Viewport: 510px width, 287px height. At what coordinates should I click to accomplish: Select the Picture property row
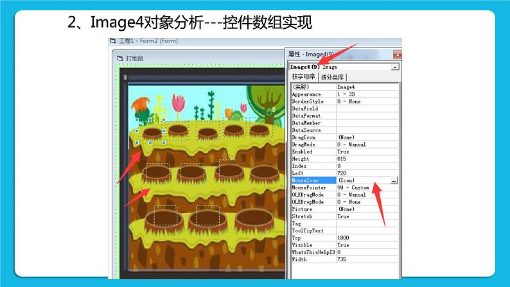[345, 209]
